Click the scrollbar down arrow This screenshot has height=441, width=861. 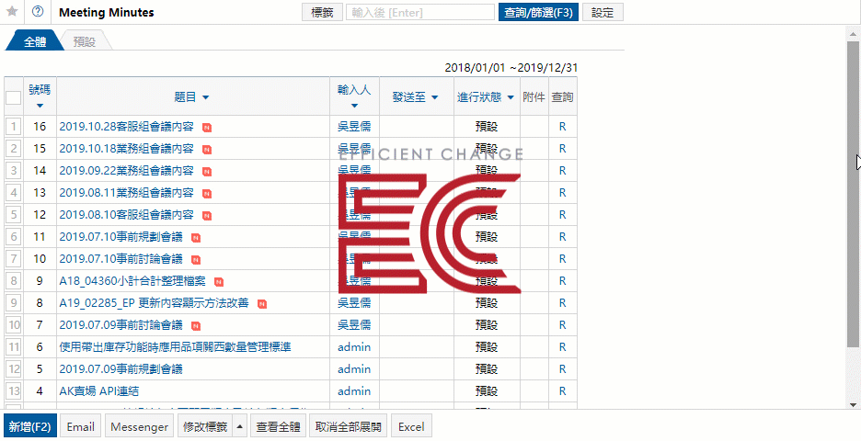pos(852,405)
